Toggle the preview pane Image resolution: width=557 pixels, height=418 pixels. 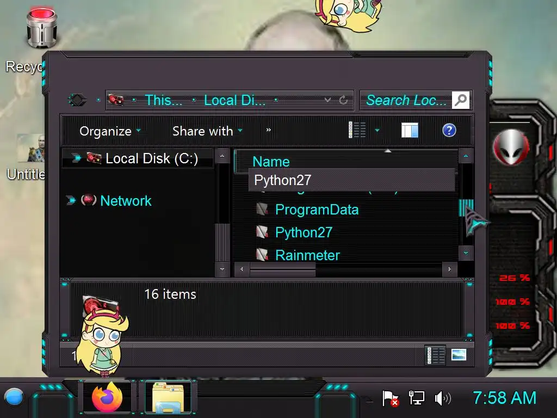(x=410, y=130)
